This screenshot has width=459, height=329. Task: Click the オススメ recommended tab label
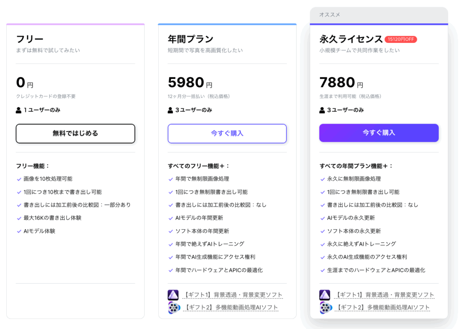click(329, 15)
